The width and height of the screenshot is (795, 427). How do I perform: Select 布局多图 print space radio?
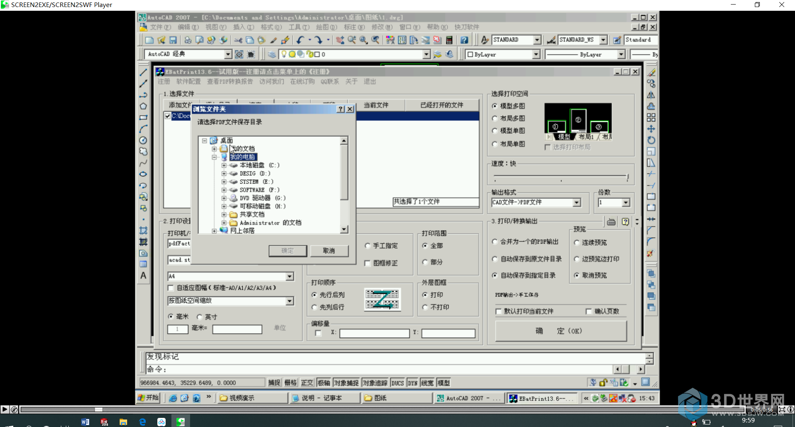point(495,118)
